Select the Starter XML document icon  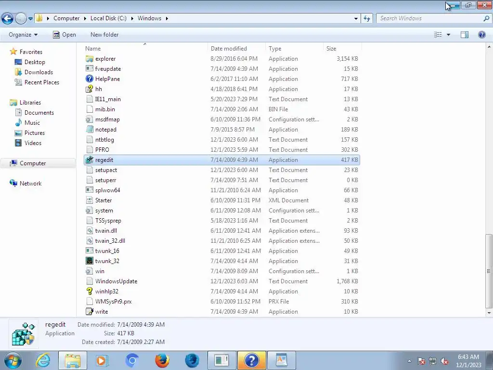pyautogui.click(x=89, y=200)
